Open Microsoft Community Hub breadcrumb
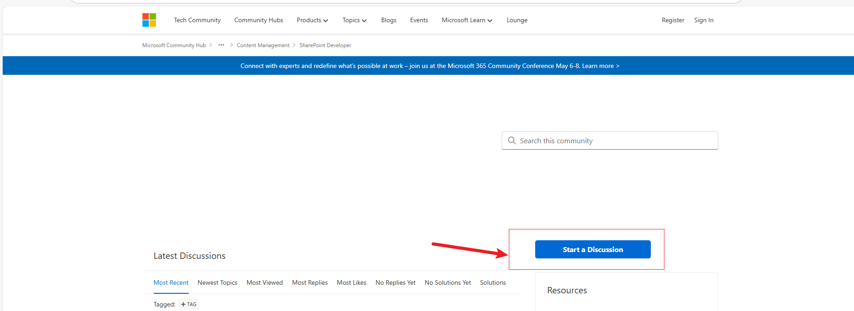 (174, 45)
